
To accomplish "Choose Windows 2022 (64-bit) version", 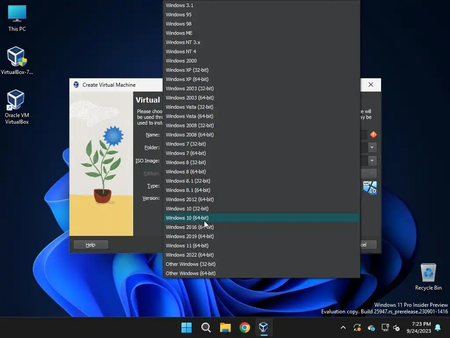I will (261, 255).
